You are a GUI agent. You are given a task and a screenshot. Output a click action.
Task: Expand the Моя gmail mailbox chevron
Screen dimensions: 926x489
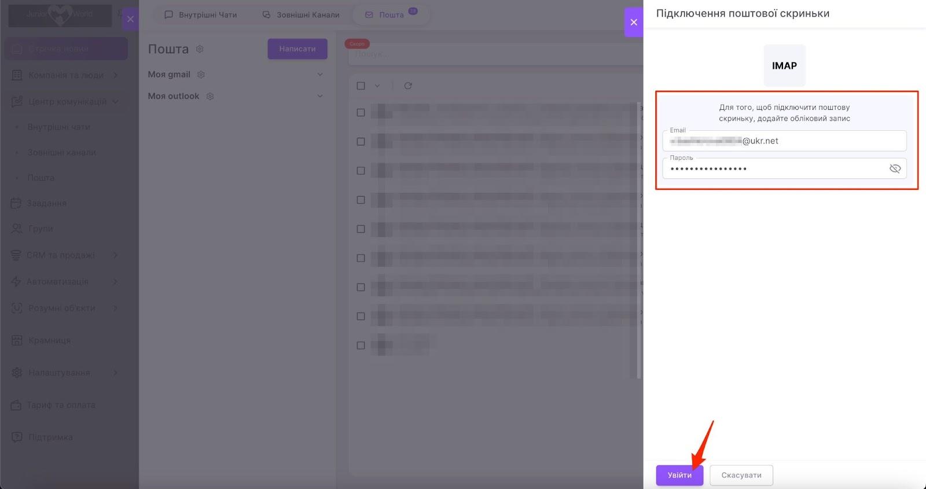pyautogui.click(x=320, y=75)
